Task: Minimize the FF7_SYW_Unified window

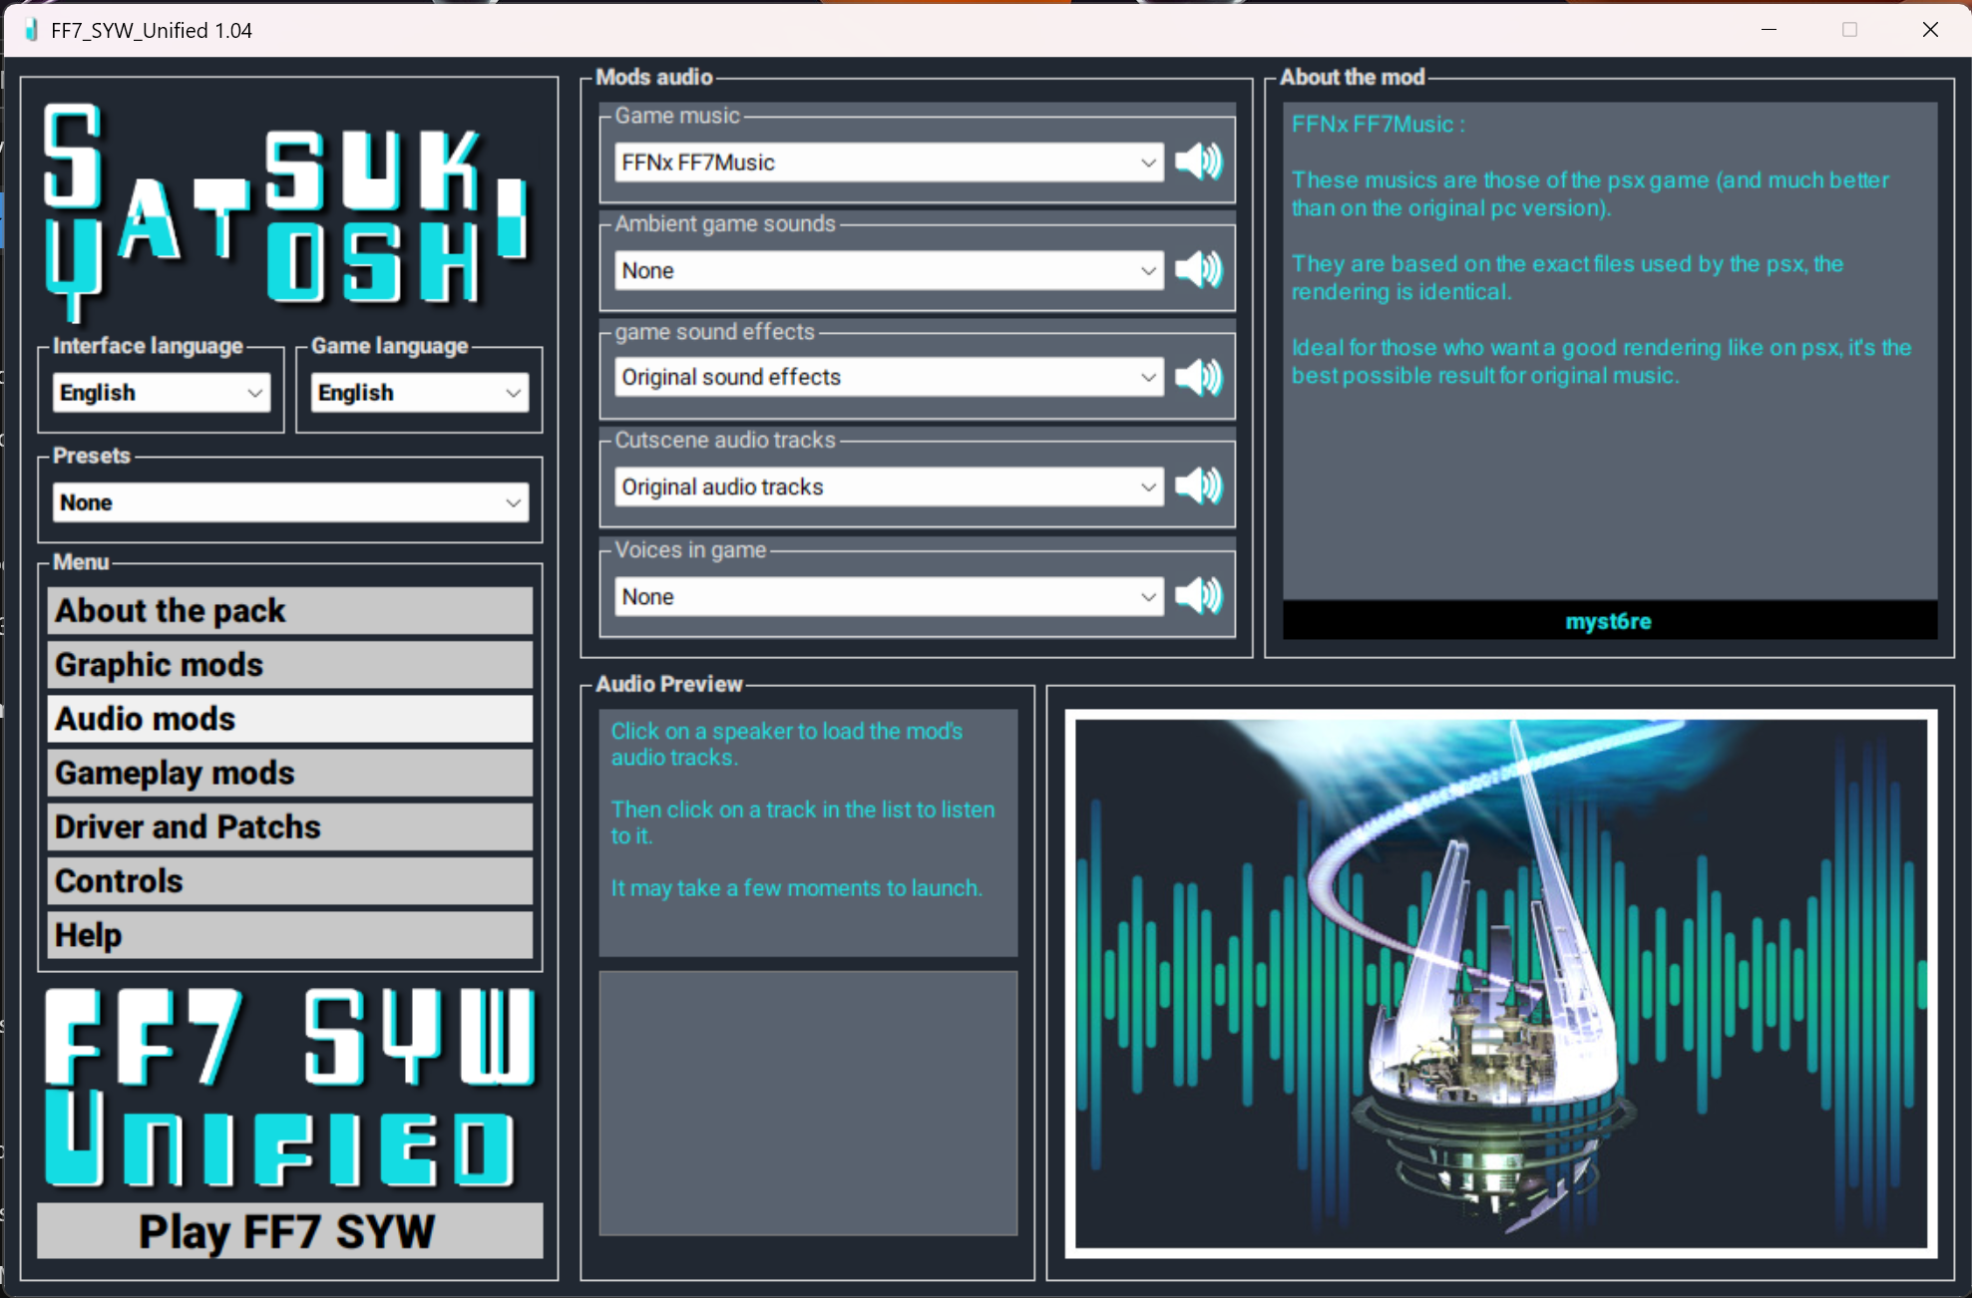Action: (x=1769, y=30)
